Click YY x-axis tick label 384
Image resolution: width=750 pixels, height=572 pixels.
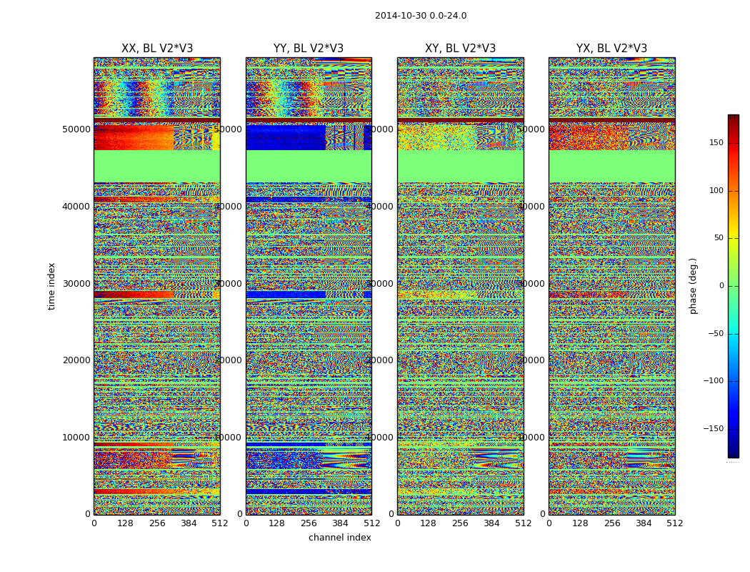click(x=340, y=523)
